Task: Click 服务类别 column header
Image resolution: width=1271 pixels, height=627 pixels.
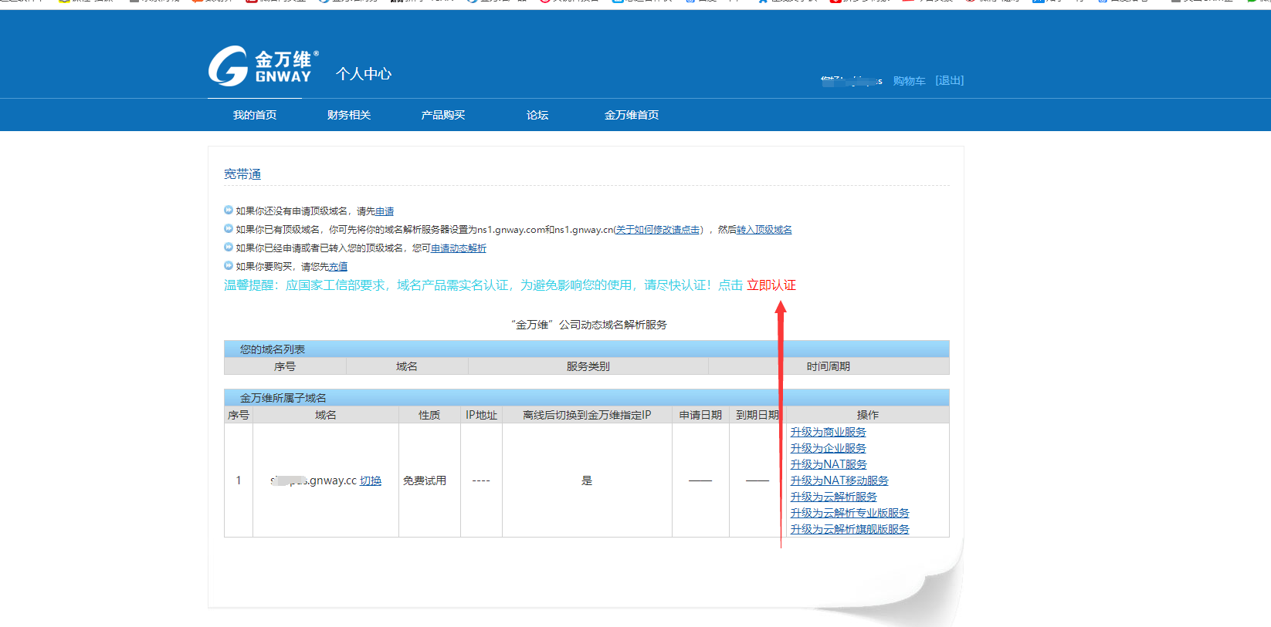Action: tap(588, 366)
